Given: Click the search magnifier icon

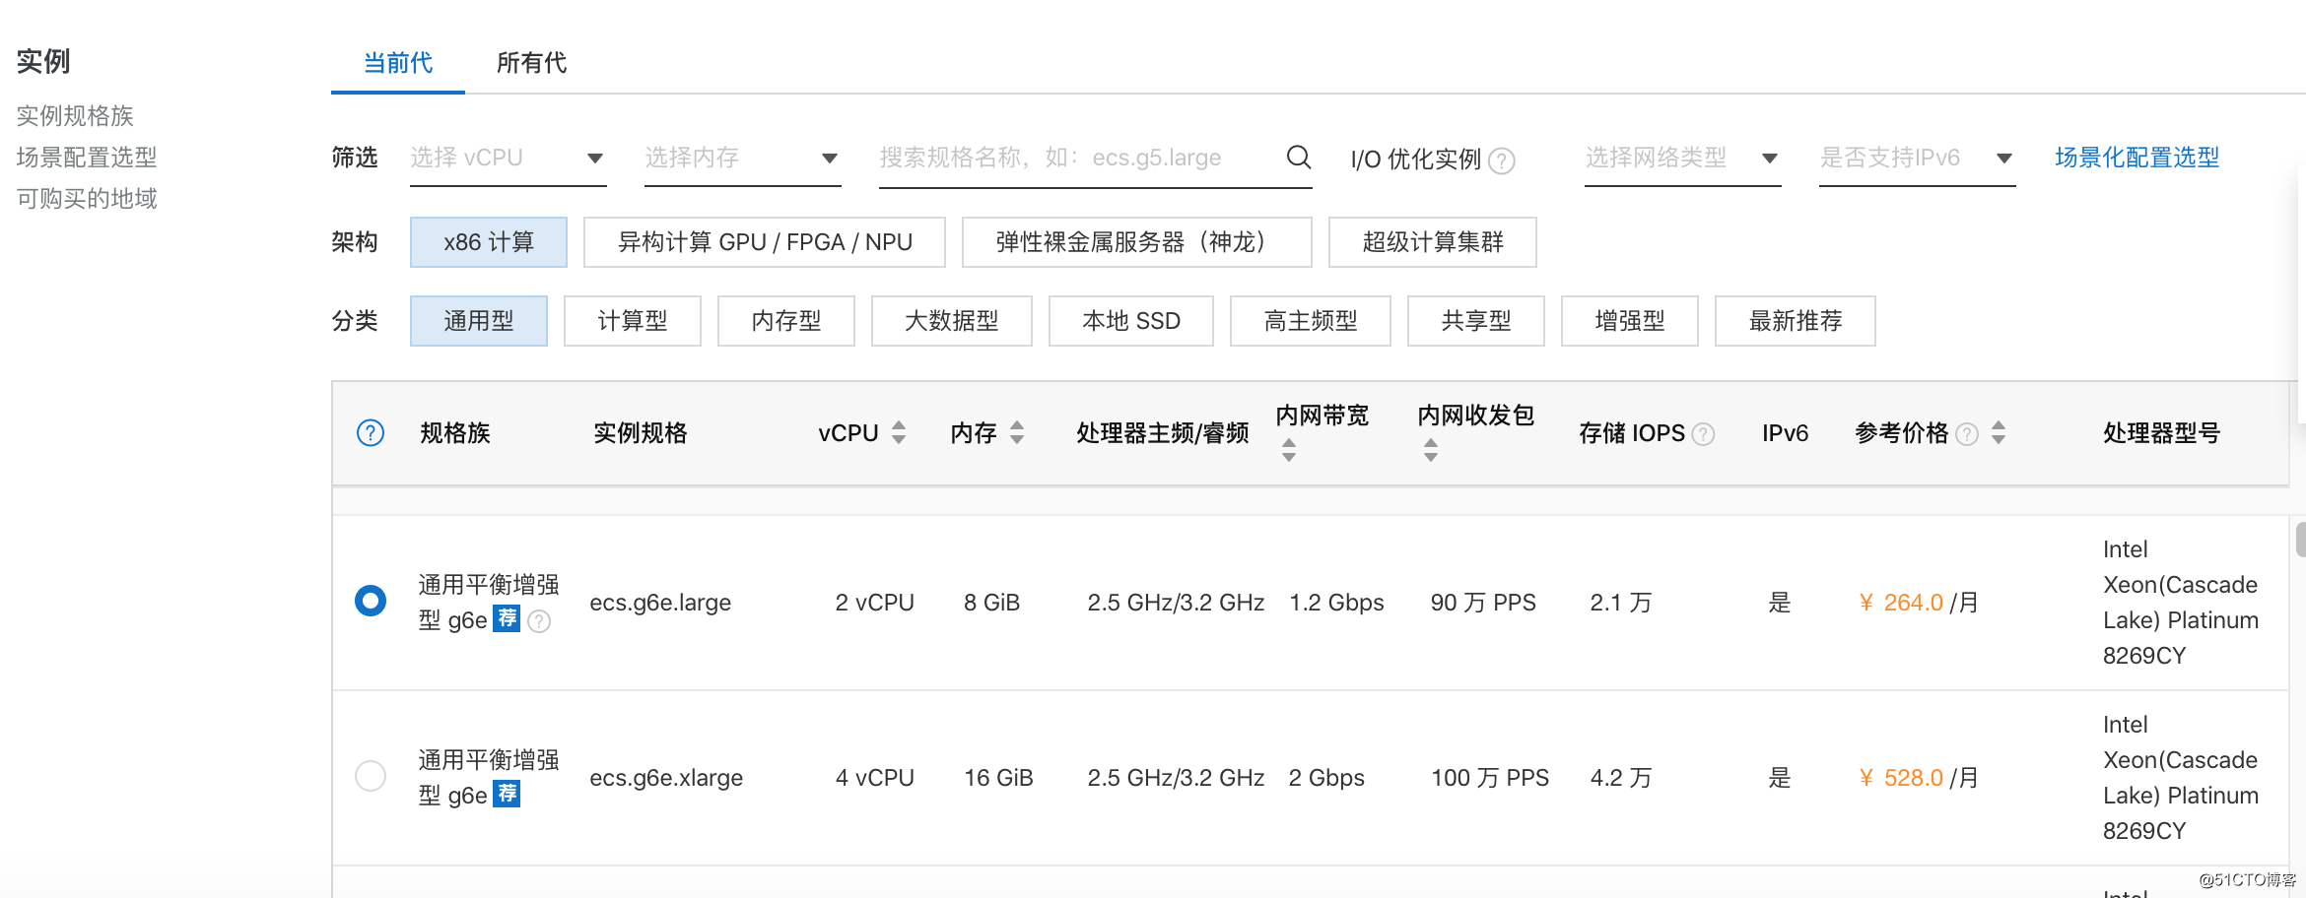Looking at the screenshot, I should click(x=1298, y=157).
